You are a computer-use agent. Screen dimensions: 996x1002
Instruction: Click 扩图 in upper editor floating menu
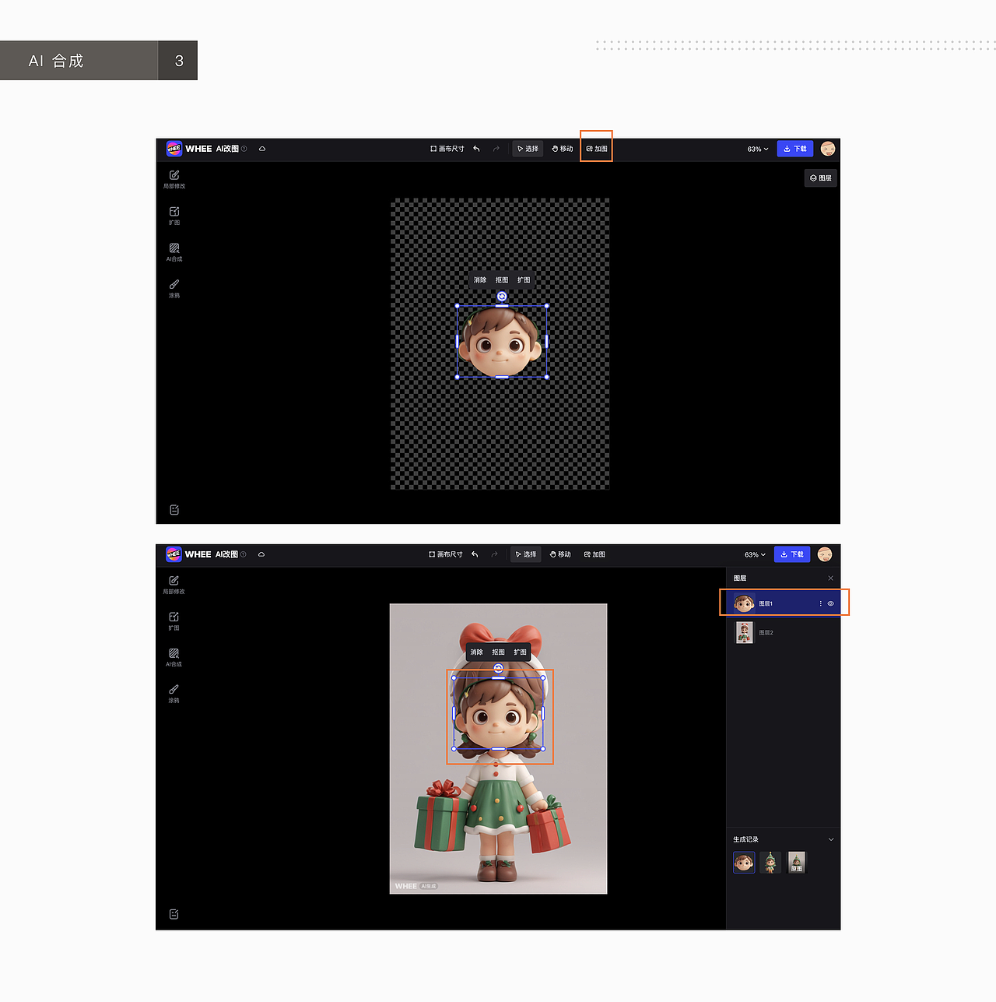tap(524, 280)
